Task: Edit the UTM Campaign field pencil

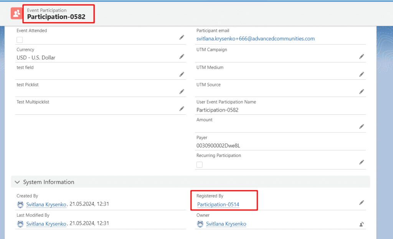Action: click(x=361, y=56)
